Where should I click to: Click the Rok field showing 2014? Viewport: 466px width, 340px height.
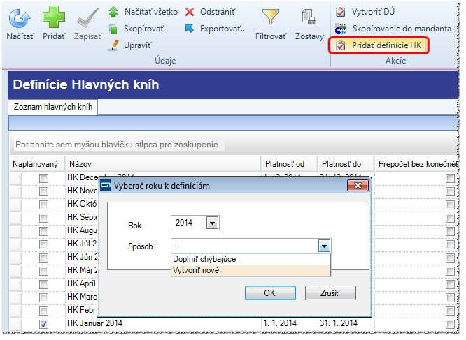point(189,223)
